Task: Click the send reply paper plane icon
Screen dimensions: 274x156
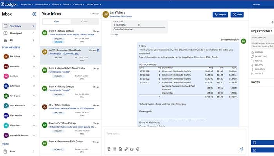Action: point(242,149)
